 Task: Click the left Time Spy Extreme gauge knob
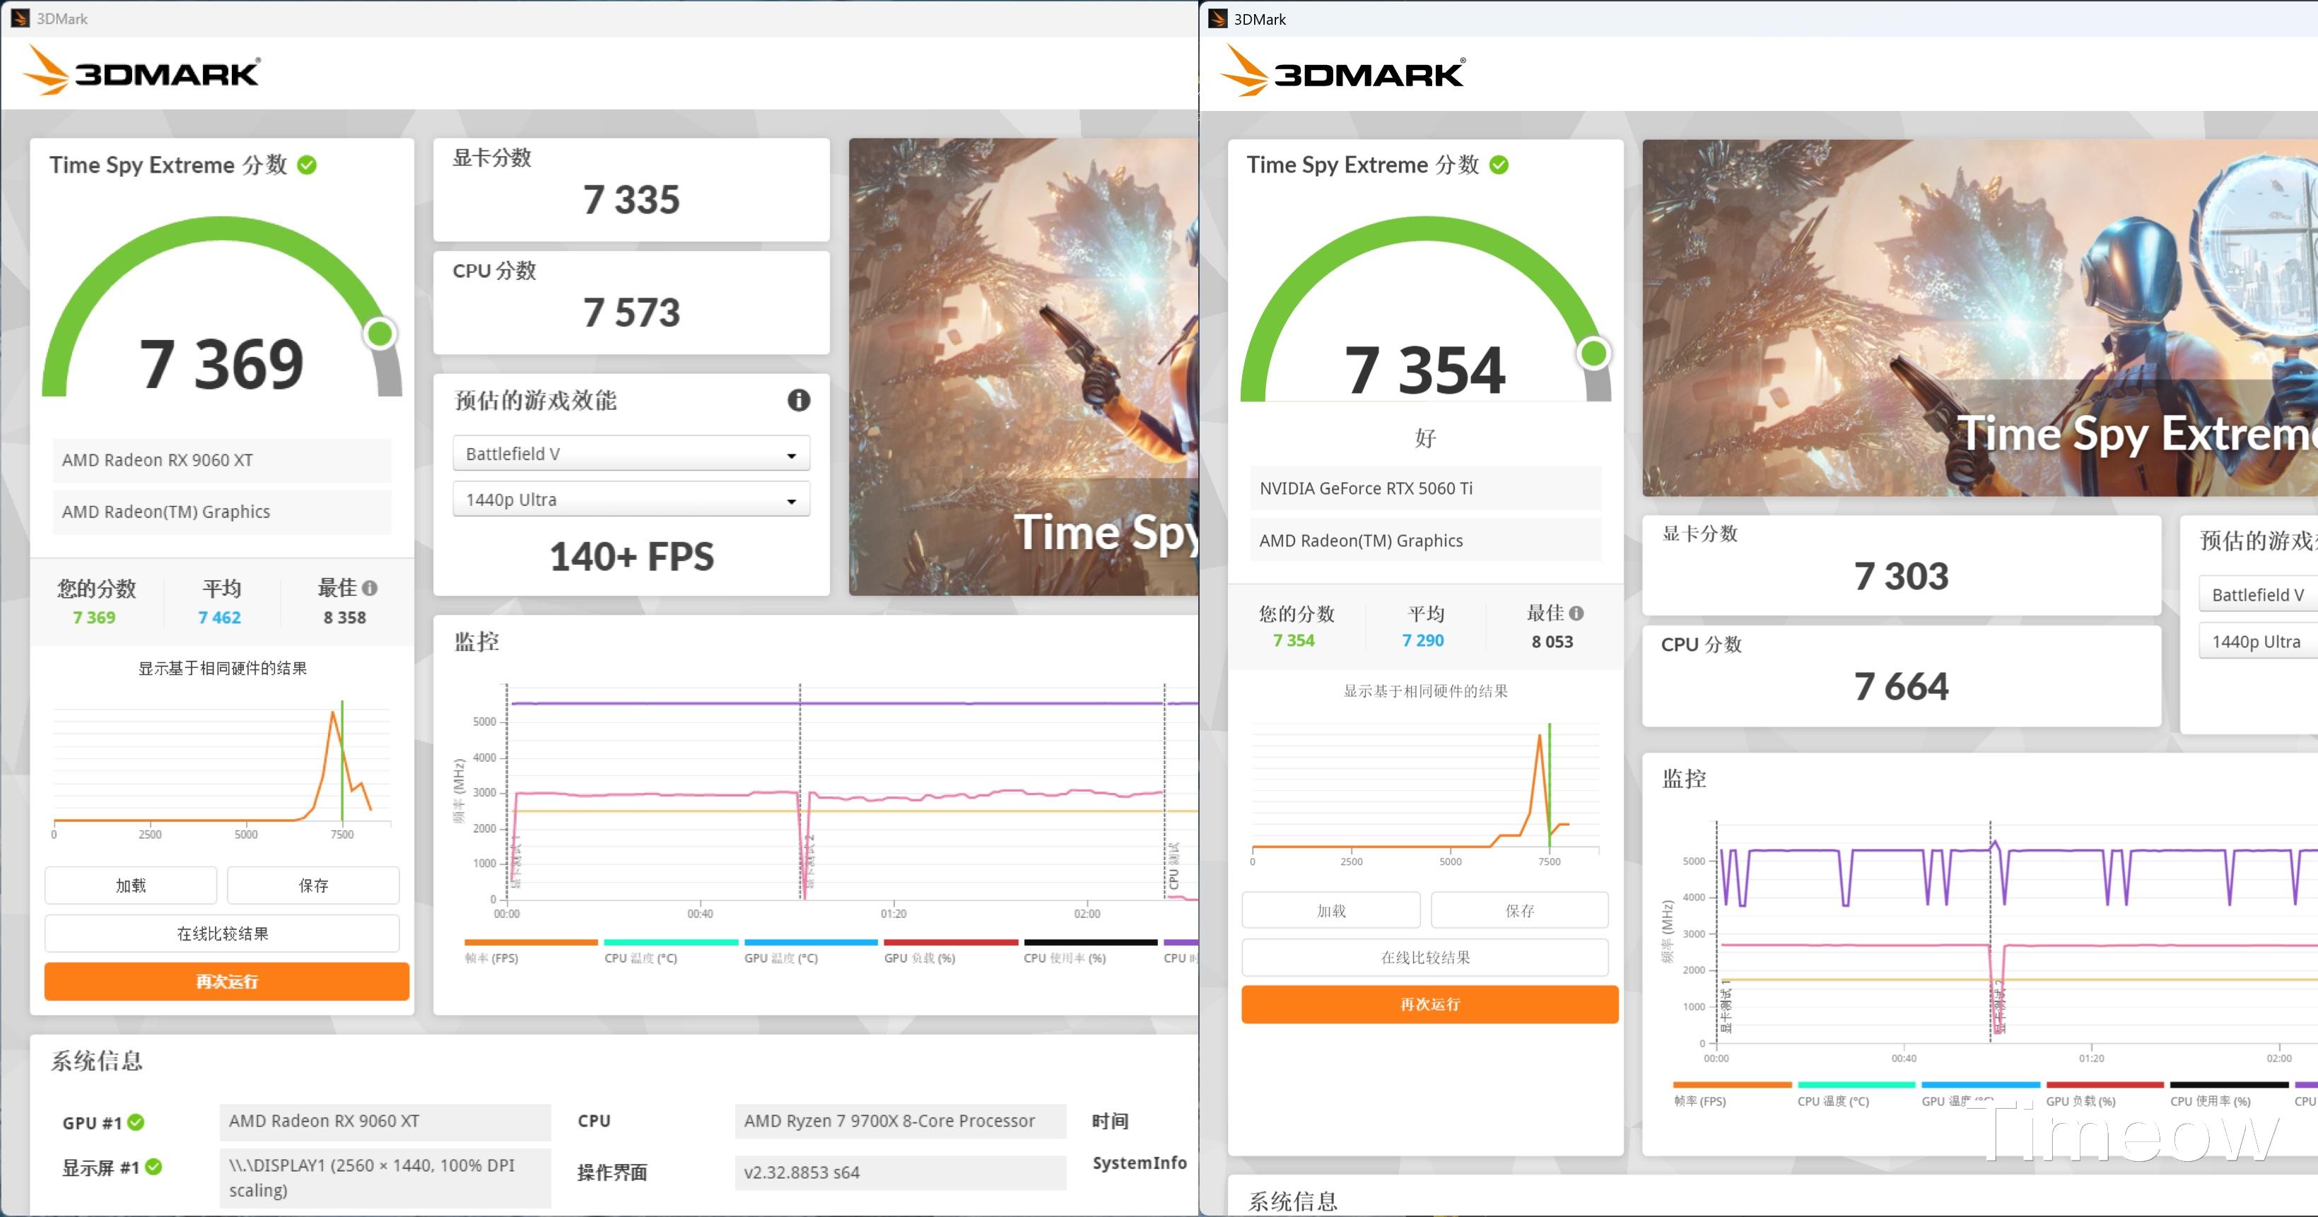[380, 334]
